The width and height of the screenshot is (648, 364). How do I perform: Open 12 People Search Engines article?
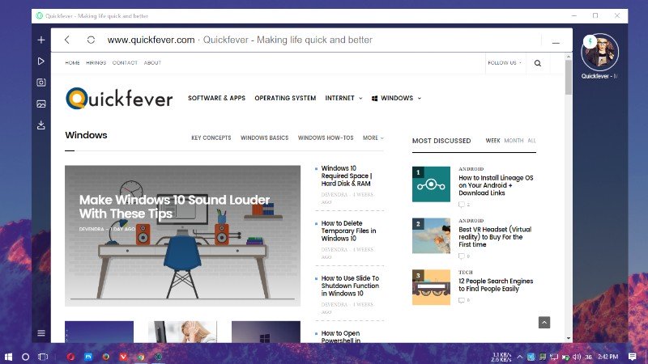[x=496, y=285]
